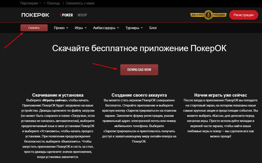Expand the Амбассадоры menu
262x163 pixels.
pyautogui.click(x=106, y=28)
